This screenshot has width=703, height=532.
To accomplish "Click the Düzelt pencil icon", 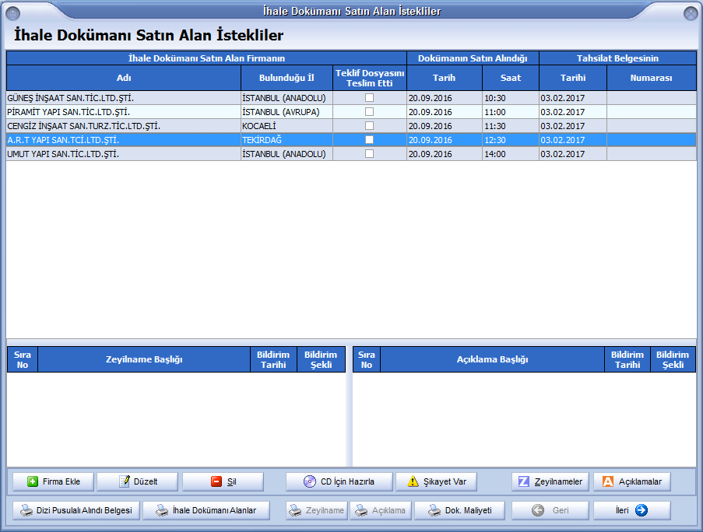I will [x=124, y=481].
